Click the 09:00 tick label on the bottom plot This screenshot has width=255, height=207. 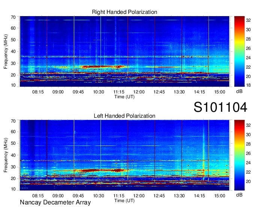pos(58,196)
